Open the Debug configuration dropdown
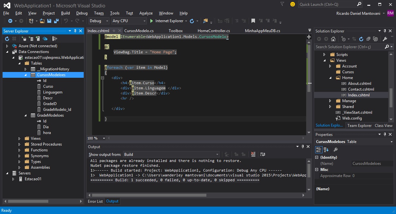Image resolution: width=396 pixels, height=214 pixels. (x=99, y=21)
